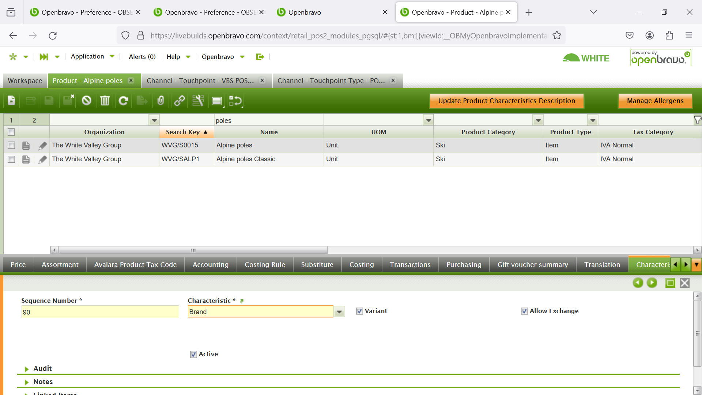
Task: Click the Sequence Number input field
Action: (100, 312)
